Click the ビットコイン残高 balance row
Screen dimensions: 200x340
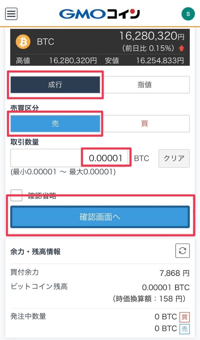[100, 293]
